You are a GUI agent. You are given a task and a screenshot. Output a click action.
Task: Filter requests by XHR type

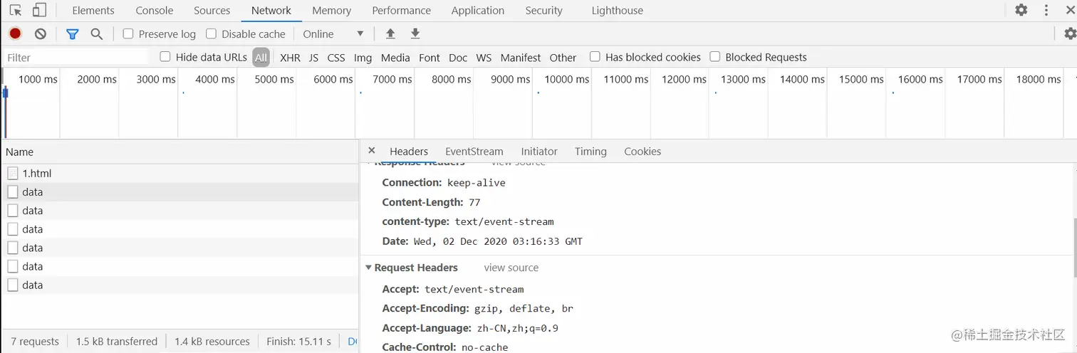pos(290,58)
